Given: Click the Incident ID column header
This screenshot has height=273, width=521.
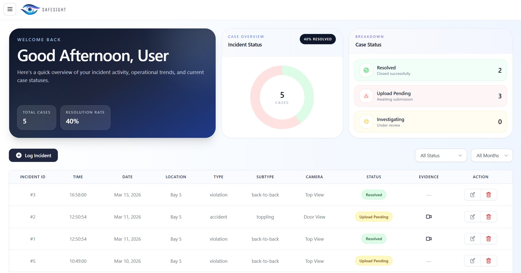Looking at the screenshot, I should pos(33,177).
